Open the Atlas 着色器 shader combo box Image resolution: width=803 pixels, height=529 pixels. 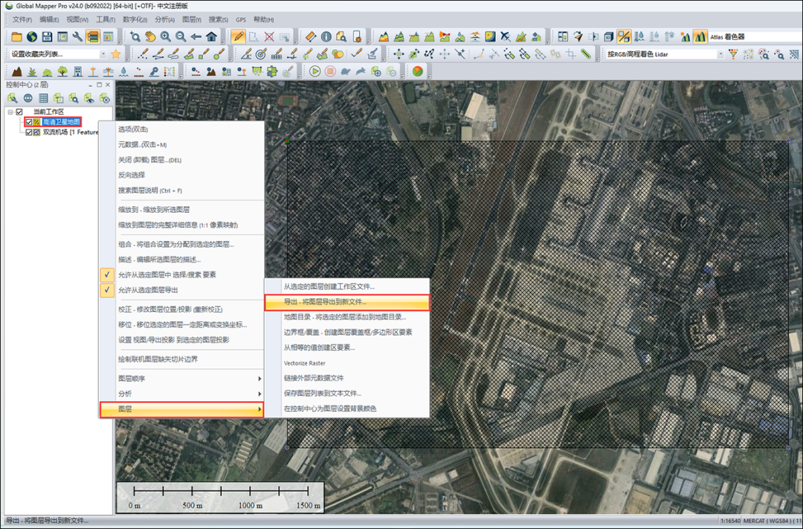point(755,37)
